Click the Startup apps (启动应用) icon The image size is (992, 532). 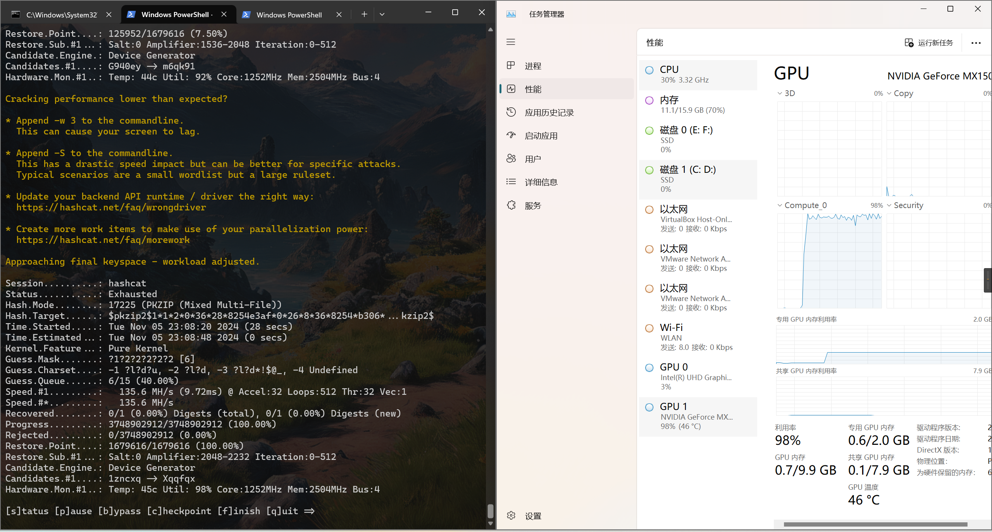(511, 135)
